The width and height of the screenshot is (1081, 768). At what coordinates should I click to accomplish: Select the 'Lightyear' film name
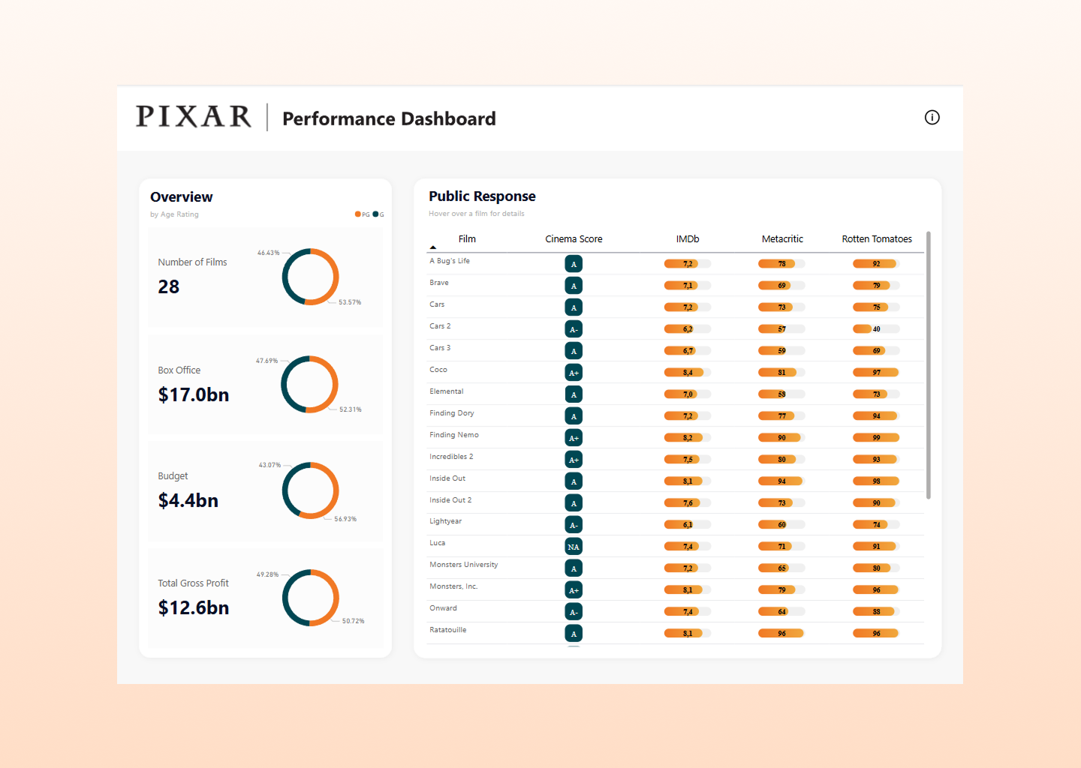click(446, 521)
